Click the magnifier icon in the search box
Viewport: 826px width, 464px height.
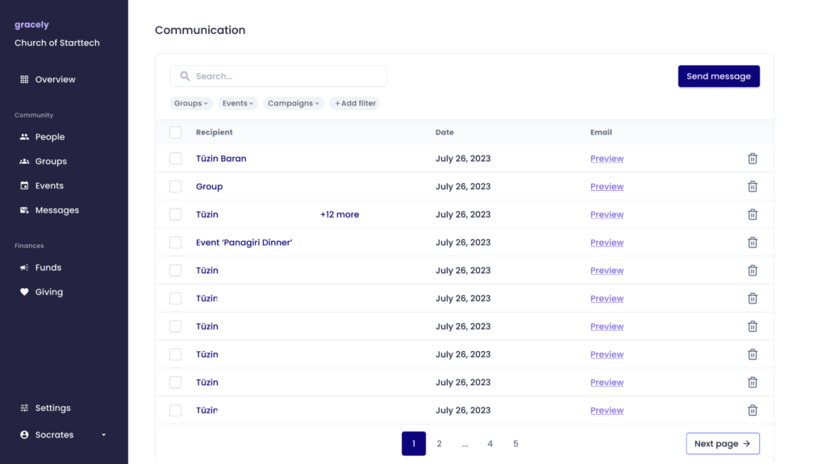pyautogui.click(x=185, y=77)
